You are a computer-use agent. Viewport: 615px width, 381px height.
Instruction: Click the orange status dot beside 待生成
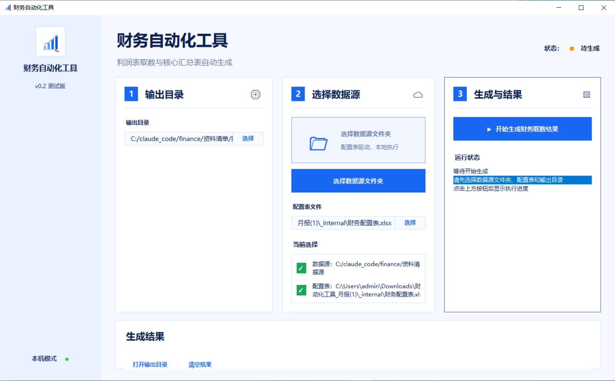pos(572,48)
